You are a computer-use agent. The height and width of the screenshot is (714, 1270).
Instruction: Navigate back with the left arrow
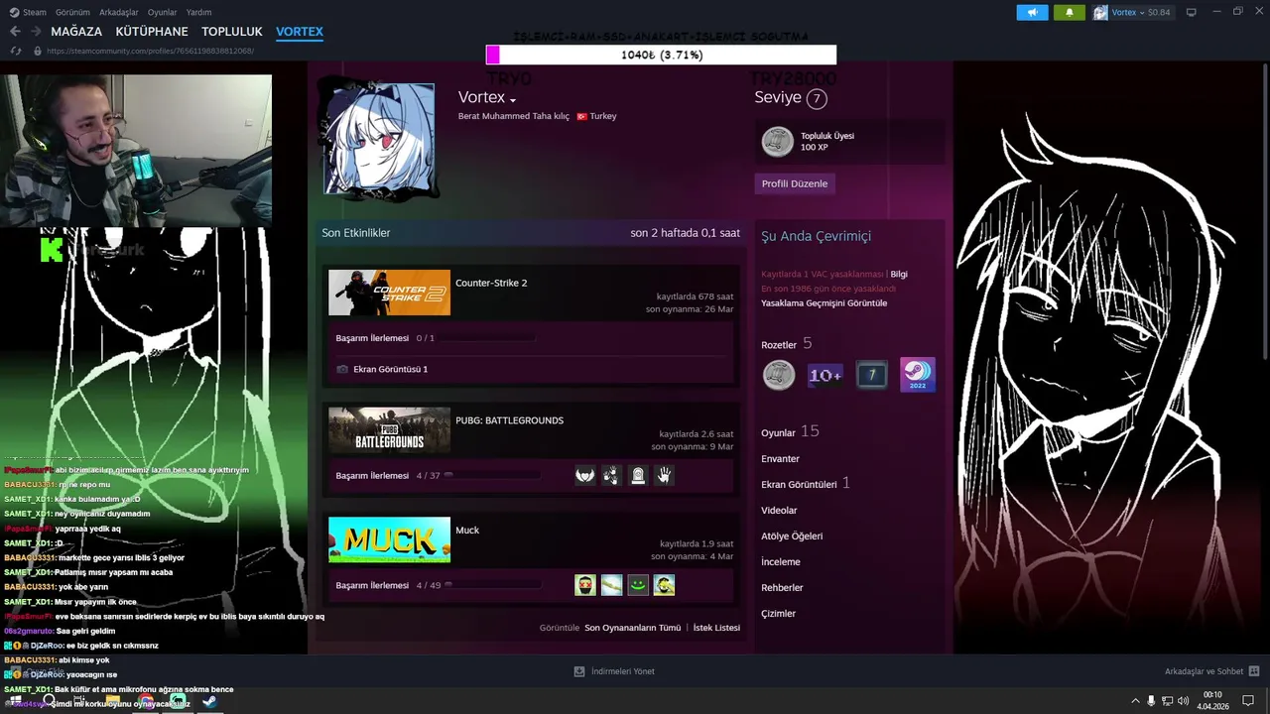tap(15, 32)
